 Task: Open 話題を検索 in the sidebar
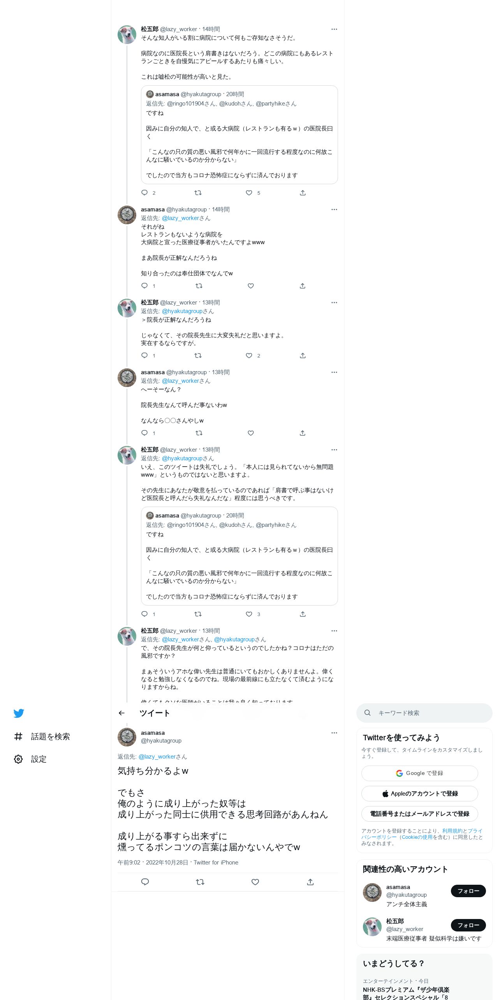(42, 736)
